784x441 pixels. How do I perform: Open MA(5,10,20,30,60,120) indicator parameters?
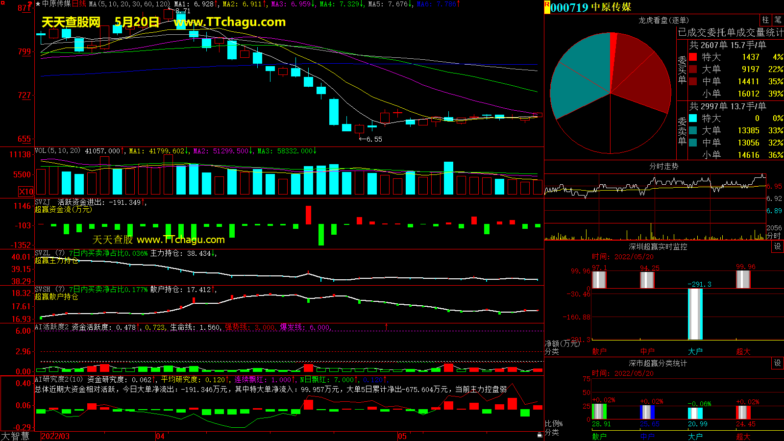click(x=129, y=4)
